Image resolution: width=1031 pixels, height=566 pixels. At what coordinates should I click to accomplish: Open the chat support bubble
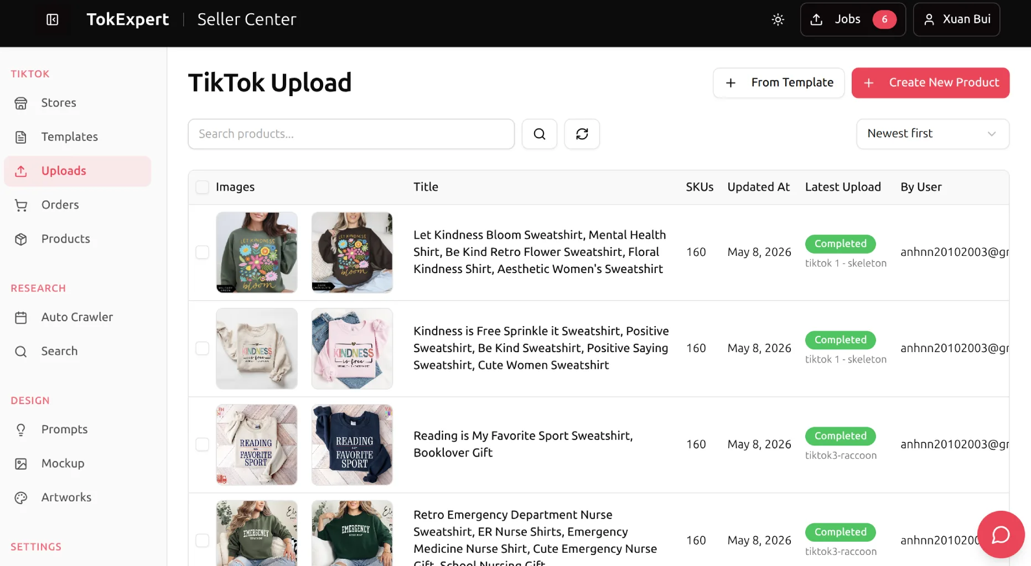click(1001, 534)
